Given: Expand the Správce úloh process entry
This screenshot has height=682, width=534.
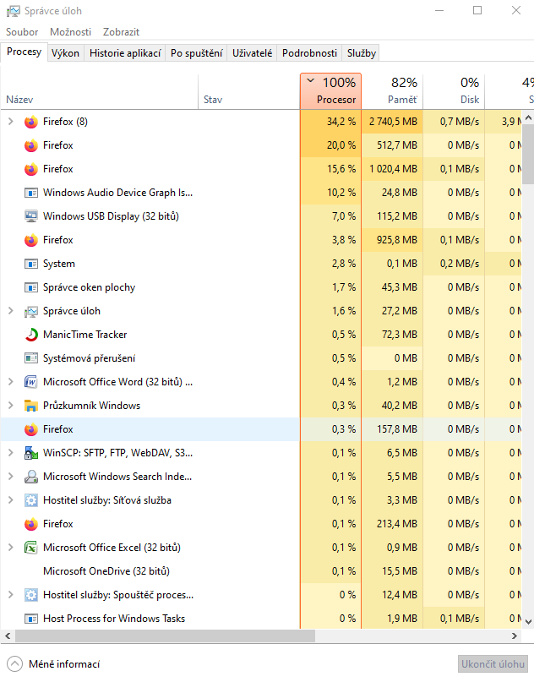Looking at the screenshot, I should click(x=11, y=310).
